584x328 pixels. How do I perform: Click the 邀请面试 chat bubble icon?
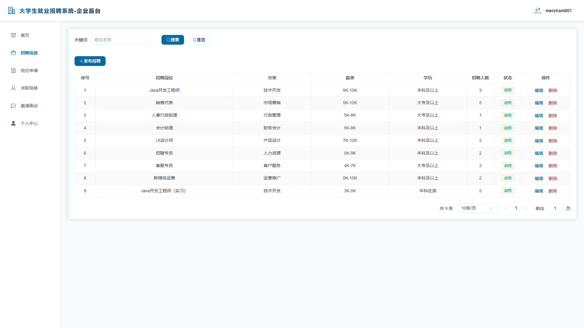(x=13, y=106)
